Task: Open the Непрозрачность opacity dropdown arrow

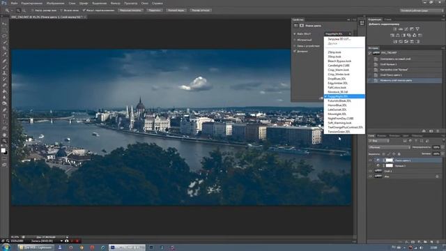Action: click(443, 147)
